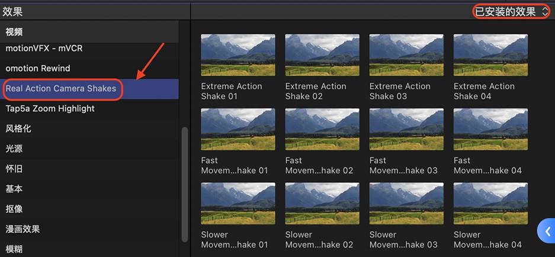Image resolution: width=555 pixels, height=257 pixels.
Task: Select Extreme Action Shake 02 effect thumbnail
Action: tap(322, 54)
